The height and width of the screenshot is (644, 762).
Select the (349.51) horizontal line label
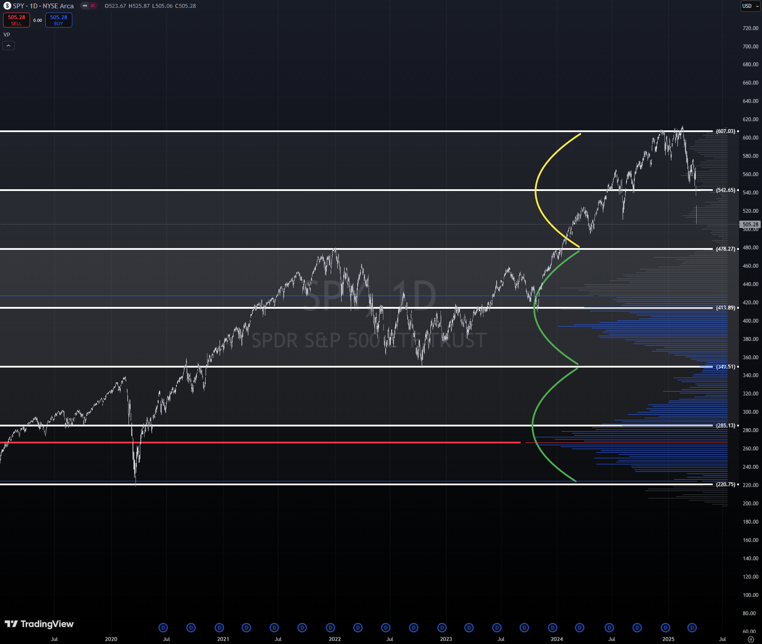click(x=725, y=367)
